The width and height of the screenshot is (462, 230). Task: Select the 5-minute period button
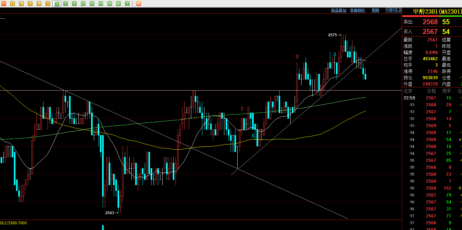(74, 3)
